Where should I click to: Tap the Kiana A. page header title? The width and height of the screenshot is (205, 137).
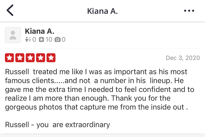102,11
